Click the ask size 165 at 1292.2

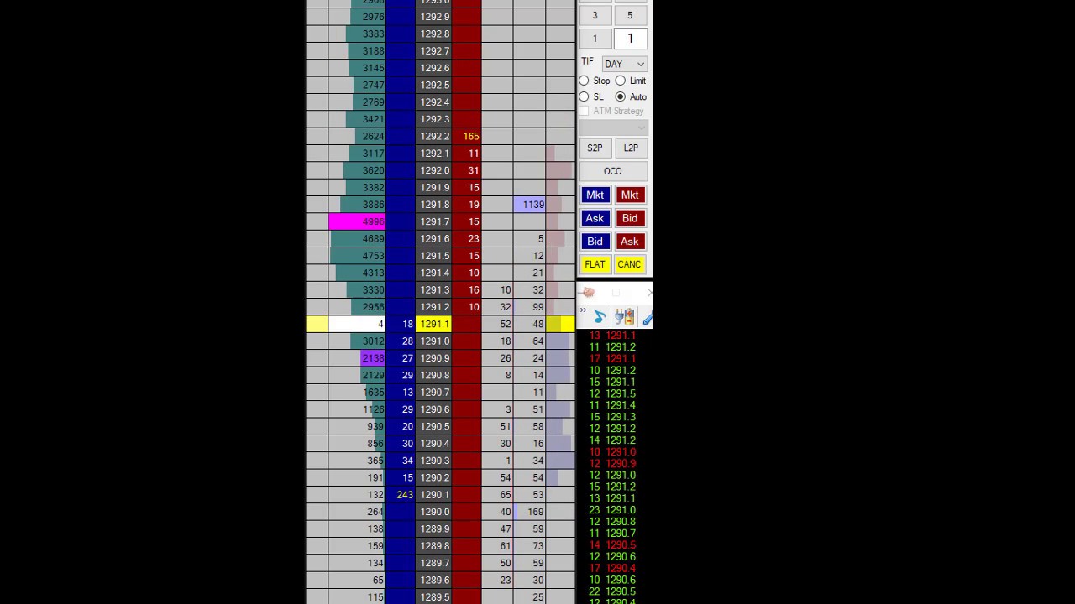pos(467,136)
